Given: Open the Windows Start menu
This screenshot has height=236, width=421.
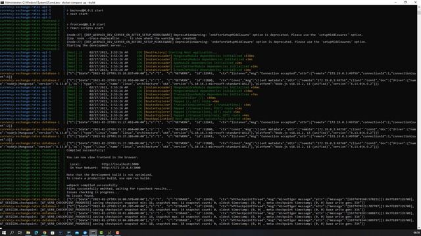Looking at the screenshot, I should pos(4,233).
